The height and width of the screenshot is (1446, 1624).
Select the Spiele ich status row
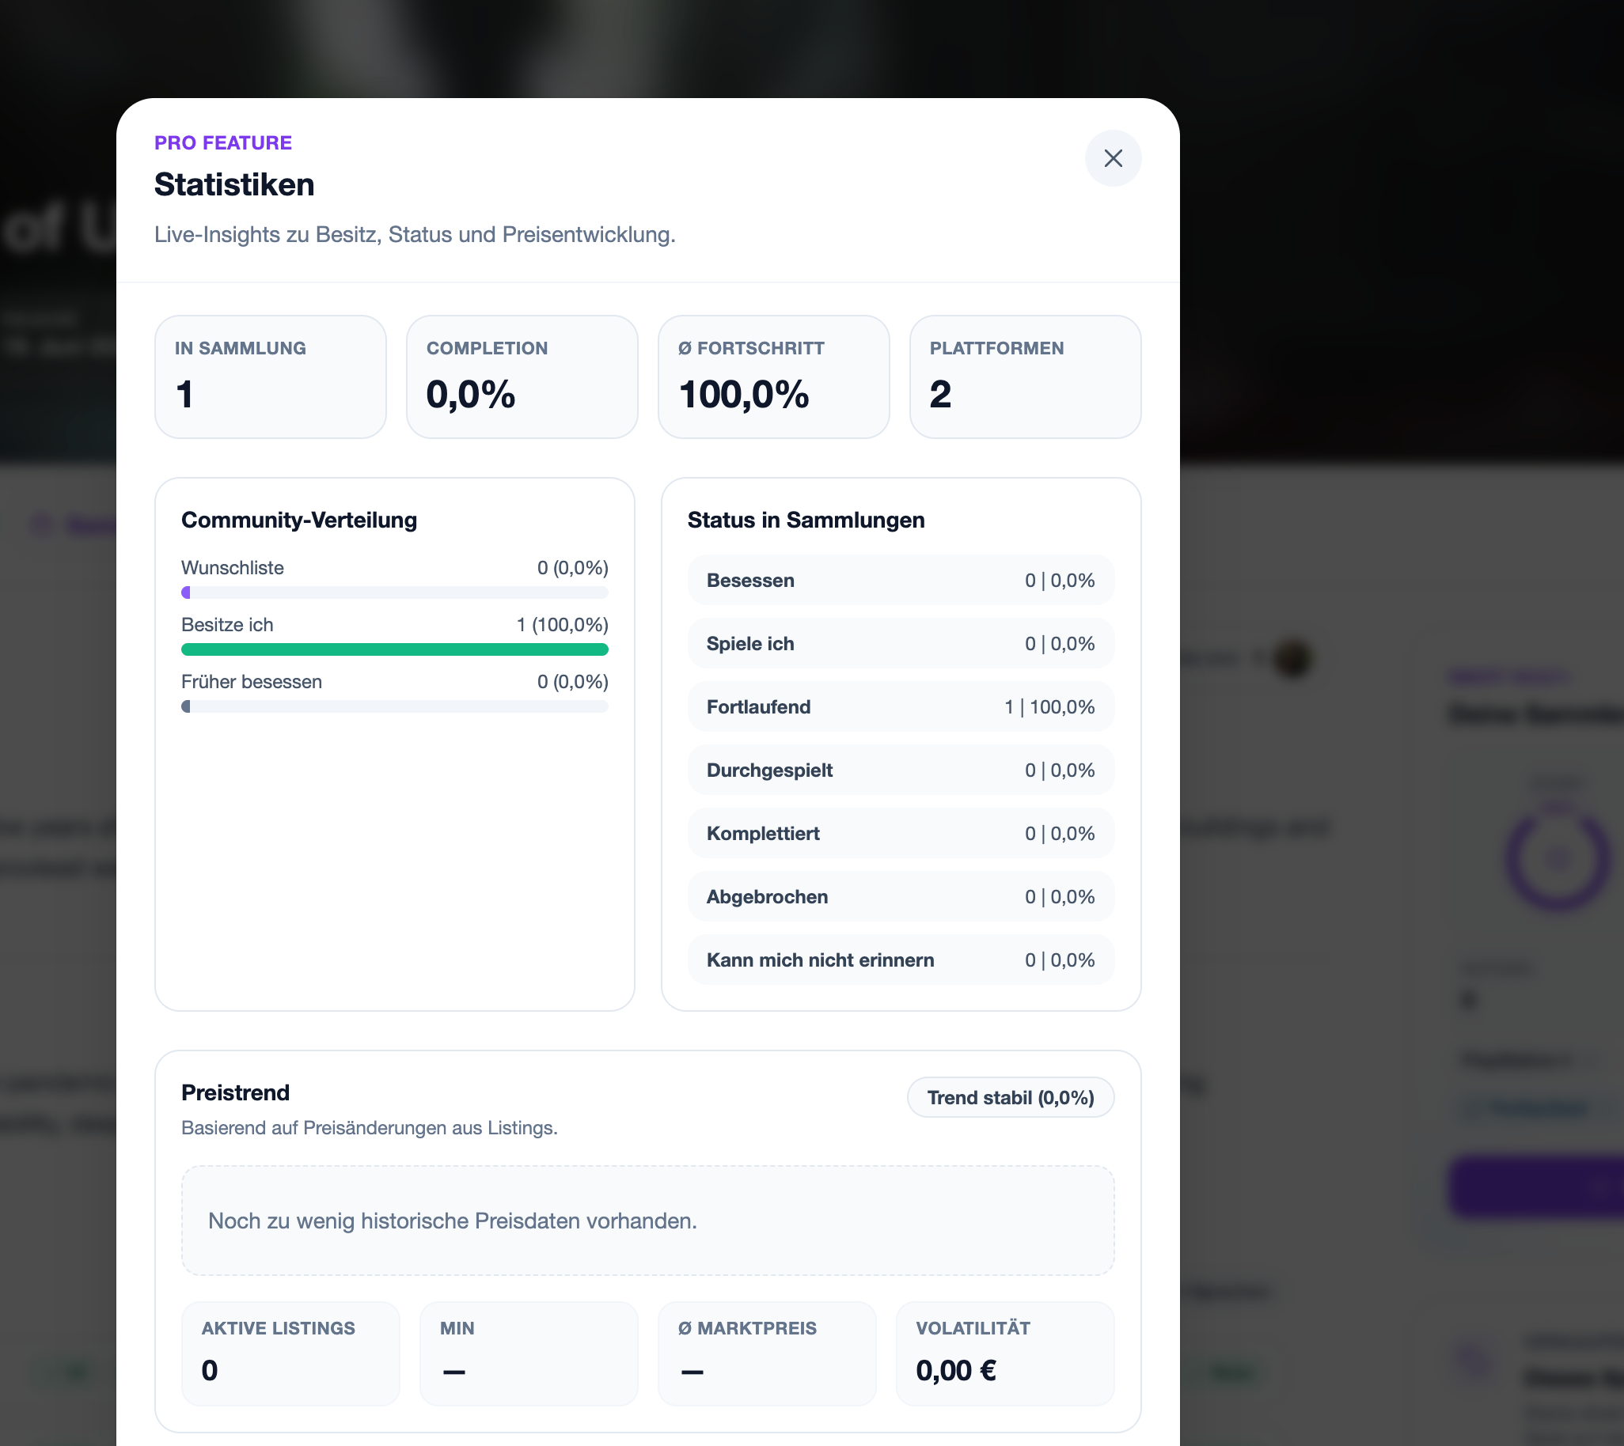coord(900,644)
